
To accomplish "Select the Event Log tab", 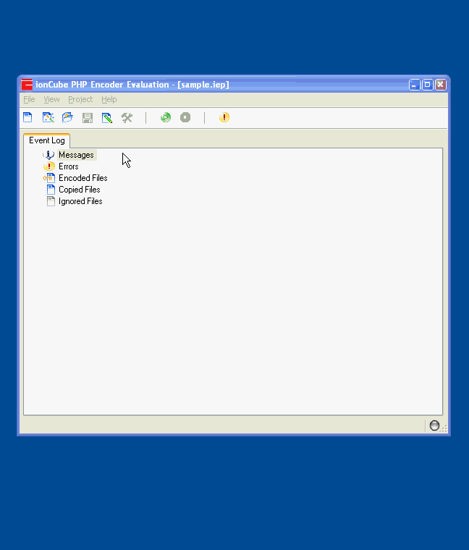I will [46, 140].
